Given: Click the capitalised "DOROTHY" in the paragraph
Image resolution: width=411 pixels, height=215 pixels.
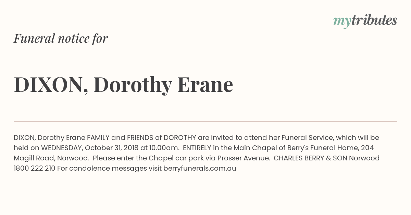Looking at the screenshot, I should pyautogui.click(x=180, y=138).
